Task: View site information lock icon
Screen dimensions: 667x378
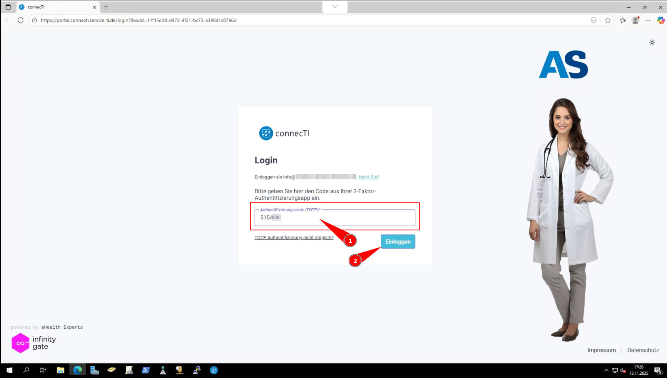Action: point(35,20)
